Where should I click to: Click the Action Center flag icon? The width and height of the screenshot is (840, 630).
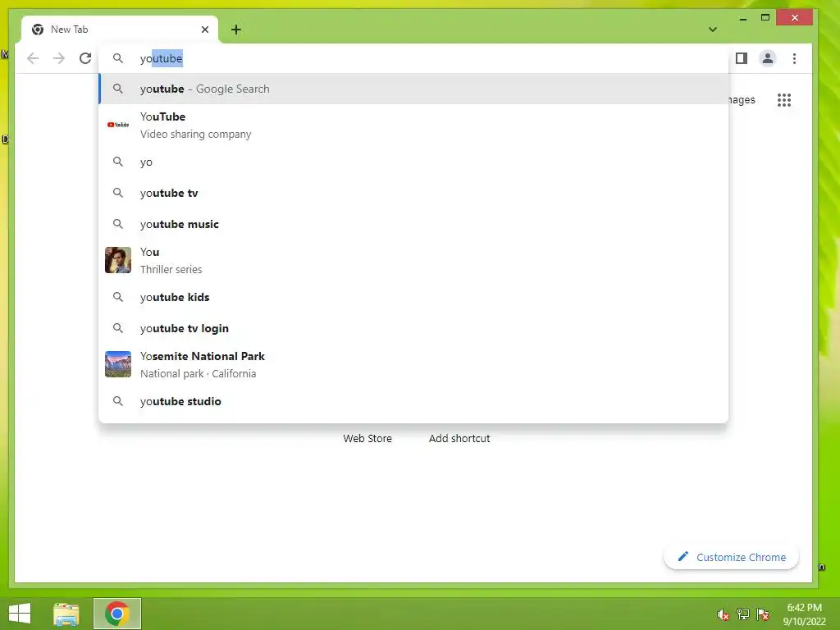[x=763, y=614]
